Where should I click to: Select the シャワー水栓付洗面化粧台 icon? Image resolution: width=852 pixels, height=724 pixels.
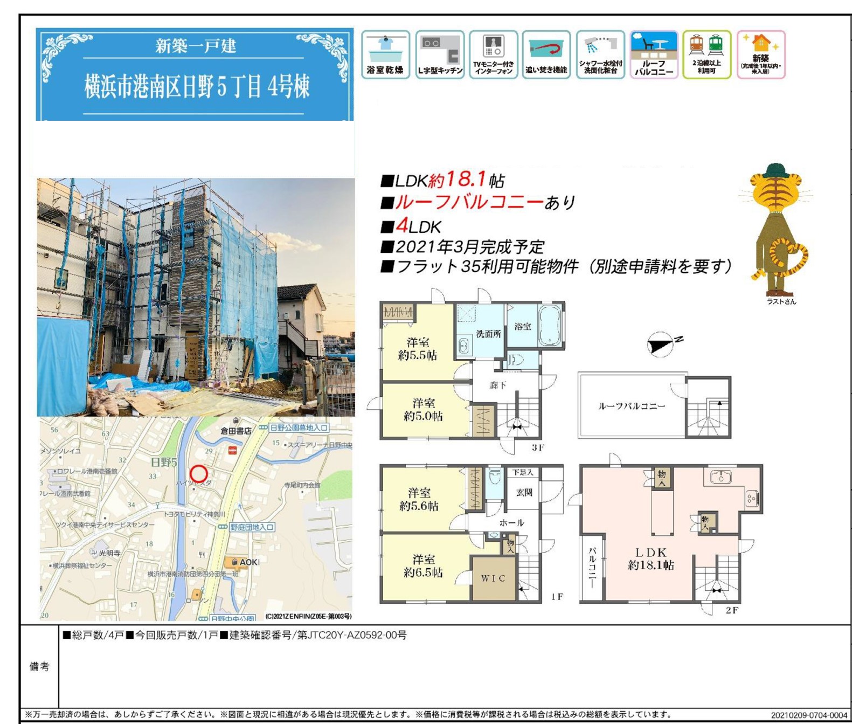point(600,54)
